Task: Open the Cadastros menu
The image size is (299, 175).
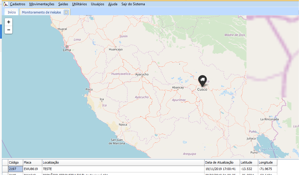Action: pyautogui.click(x=18, y=4)
